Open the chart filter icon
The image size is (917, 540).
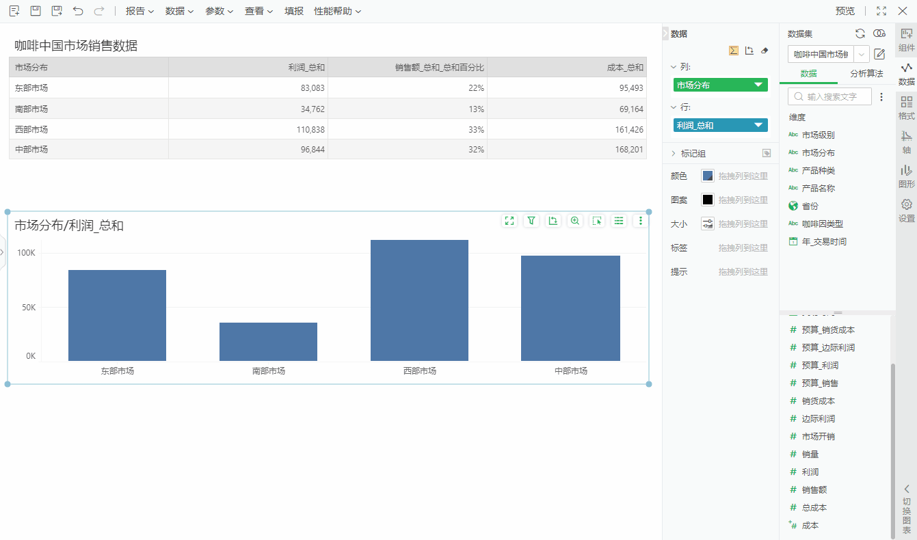531,220
